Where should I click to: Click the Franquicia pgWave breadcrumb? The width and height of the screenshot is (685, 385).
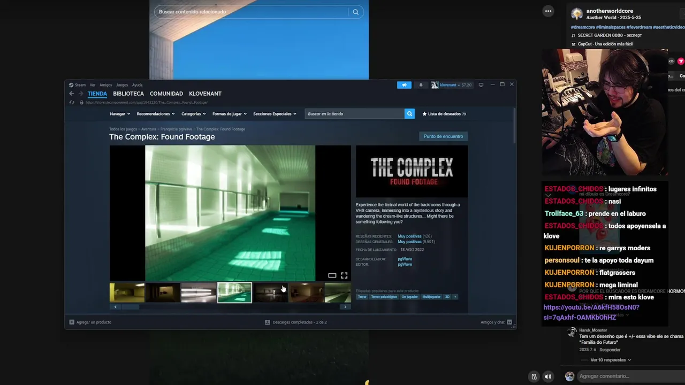pyautogui.click(x=176, y=129)
